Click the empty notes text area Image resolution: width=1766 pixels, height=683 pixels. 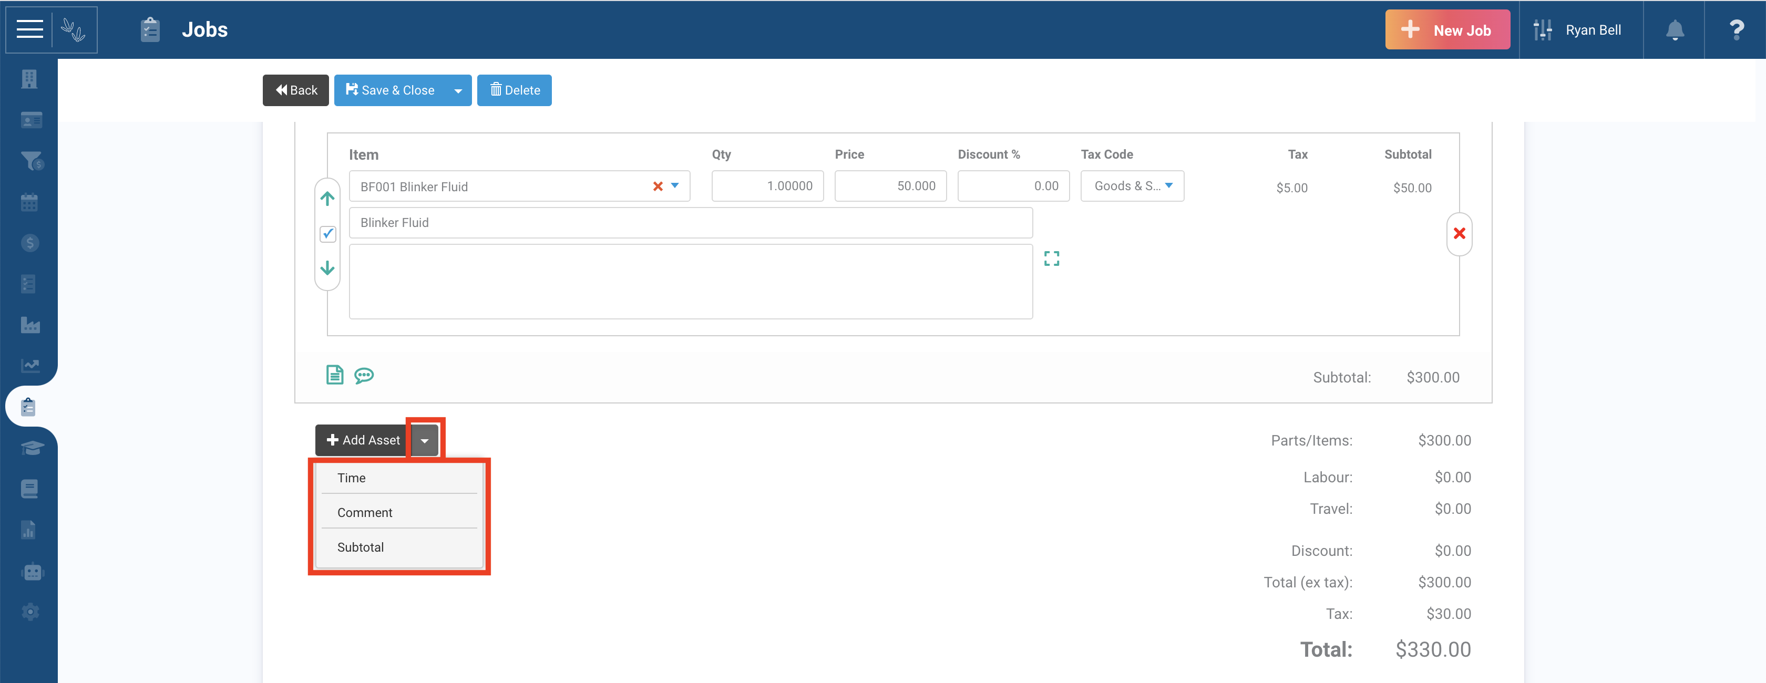coord(690,282)
